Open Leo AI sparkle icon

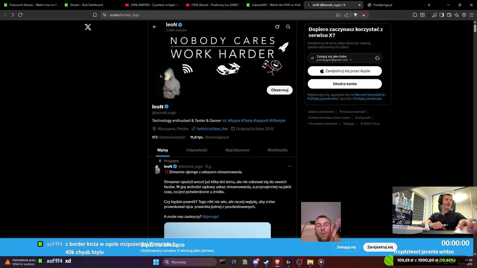point(457,15)
